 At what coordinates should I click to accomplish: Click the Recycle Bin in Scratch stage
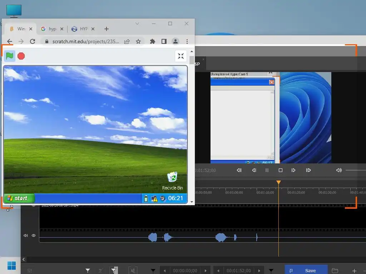tap(173, 181)
